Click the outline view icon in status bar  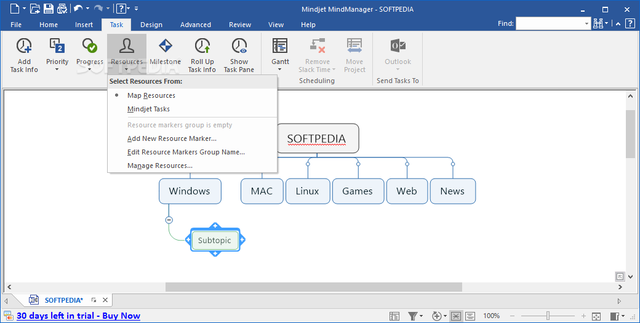[x=394, y=316]
